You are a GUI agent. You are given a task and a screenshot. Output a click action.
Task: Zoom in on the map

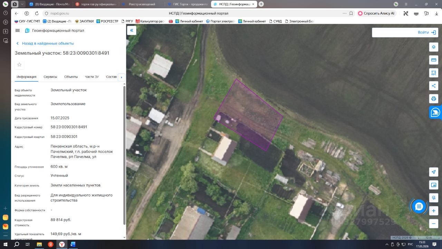[x=434, y=211]
